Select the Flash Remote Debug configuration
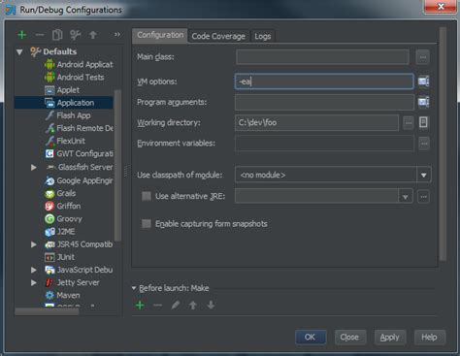The image size is (460, 356). tap(79, 128)
